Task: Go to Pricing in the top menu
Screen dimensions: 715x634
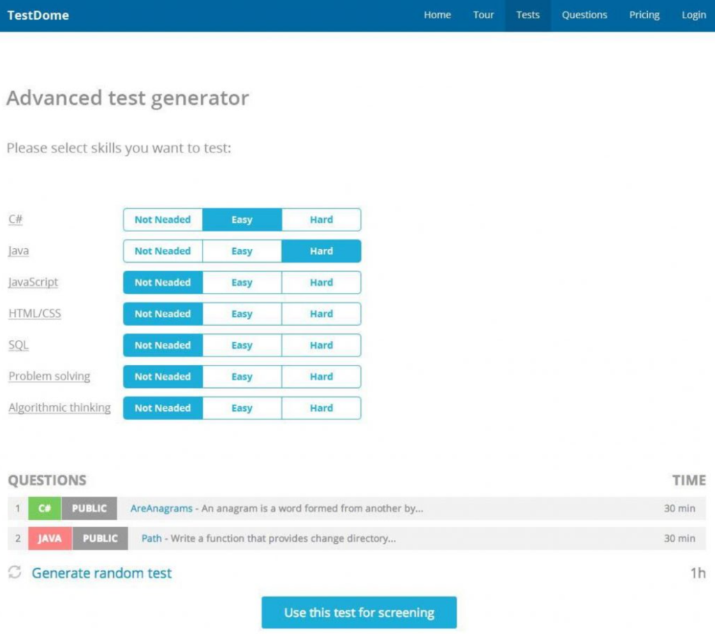Action: click(x=644, y=15)
